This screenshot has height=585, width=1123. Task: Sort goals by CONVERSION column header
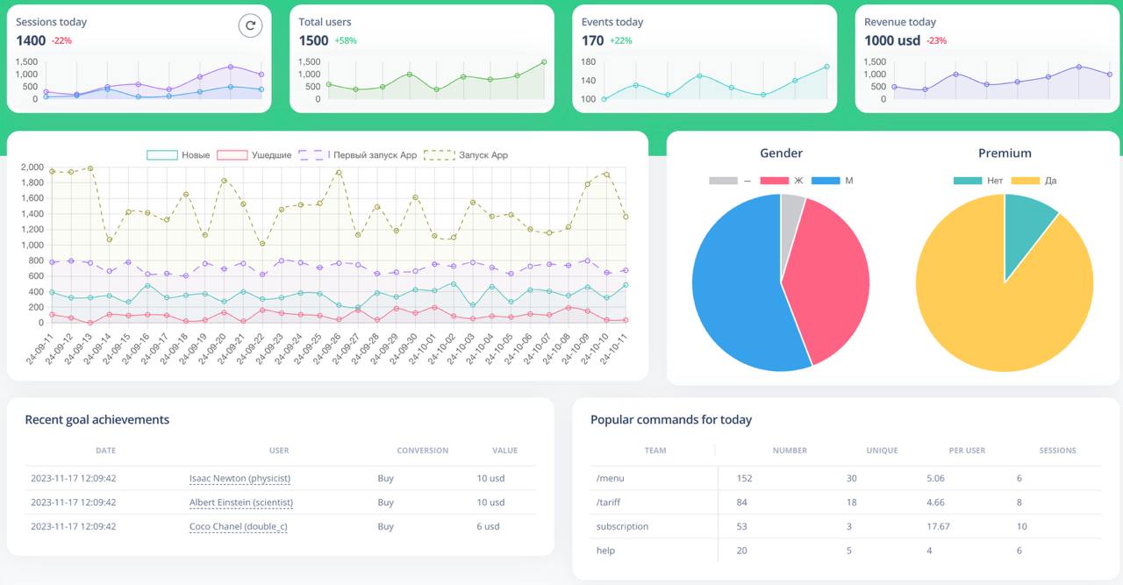pyautogui.click(x=422, y=451)
